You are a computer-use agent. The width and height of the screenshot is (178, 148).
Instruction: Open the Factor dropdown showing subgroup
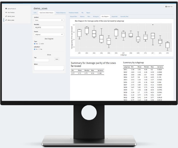coord(49,34)
